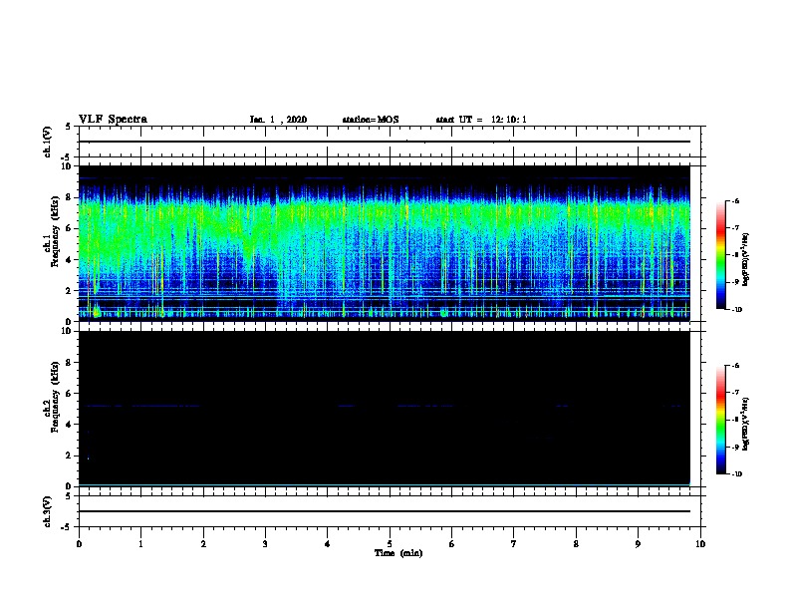789x610 pixels.
Task: Click the '-6' label on ch.1 color bar
Action: [735, 200]
